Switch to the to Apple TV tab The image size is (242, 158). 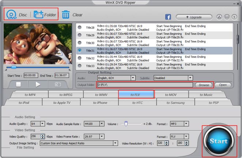62,103
